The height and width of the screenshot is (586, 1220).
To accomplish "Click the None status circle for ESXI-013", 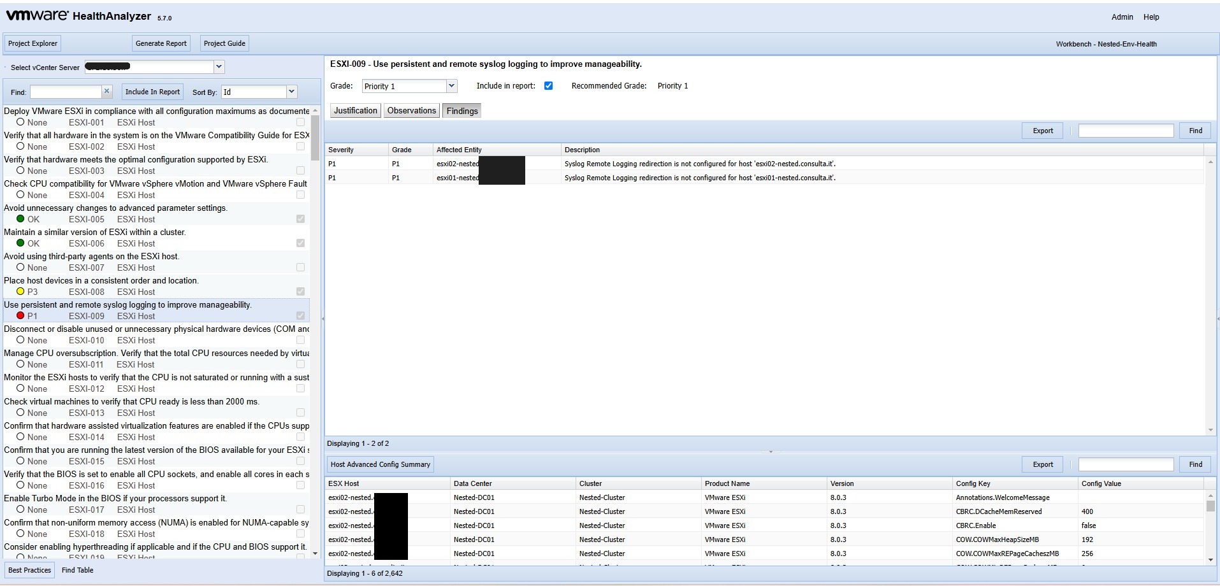I will click(x=20, y=413).
